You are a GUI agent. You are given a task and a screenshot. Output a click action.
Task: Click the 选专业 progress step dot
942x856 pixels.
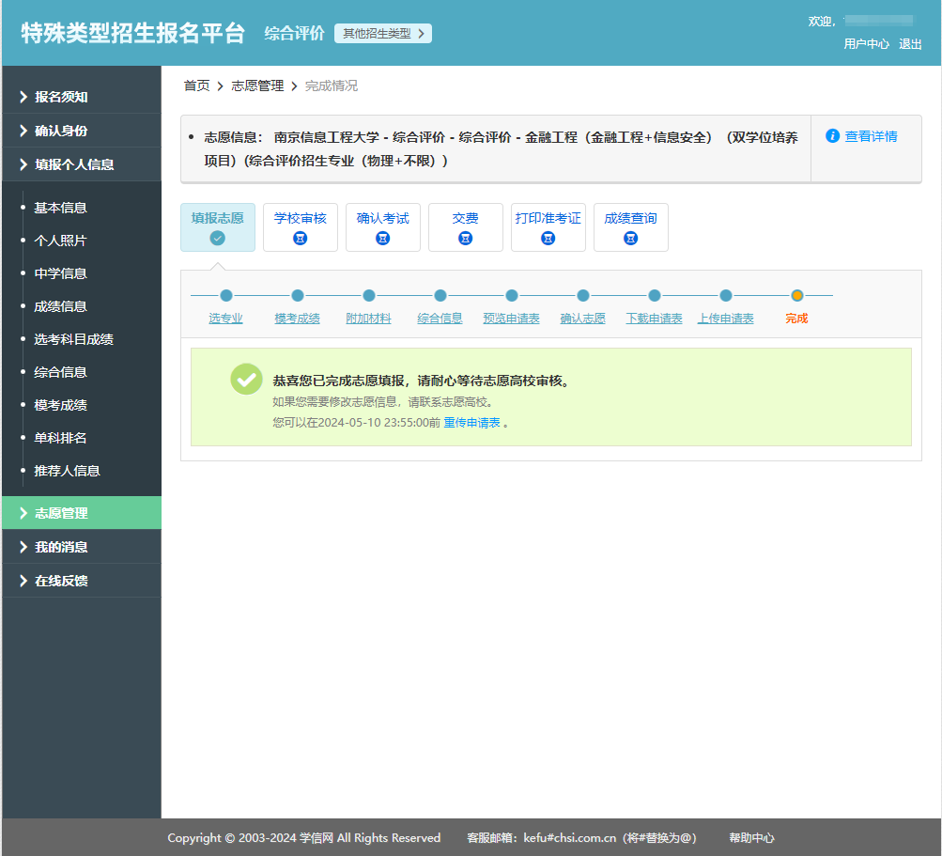[226, 295]
